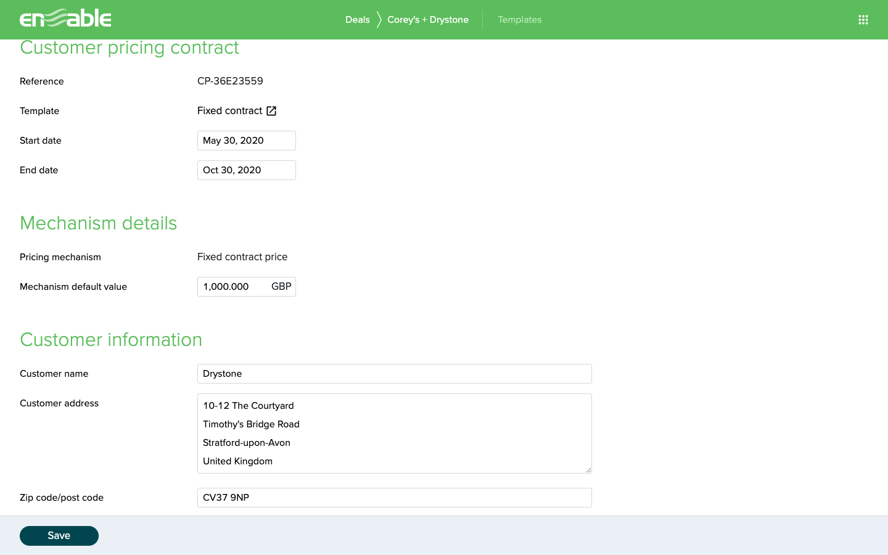Viewport: 888px width, 555px height.
Task: Switch to Templates tab
Action: coord(520,20)
